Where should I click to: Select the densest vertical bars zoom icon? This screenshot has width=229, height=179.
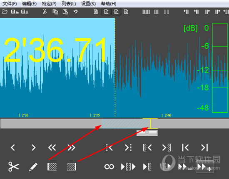pos(146,12)
